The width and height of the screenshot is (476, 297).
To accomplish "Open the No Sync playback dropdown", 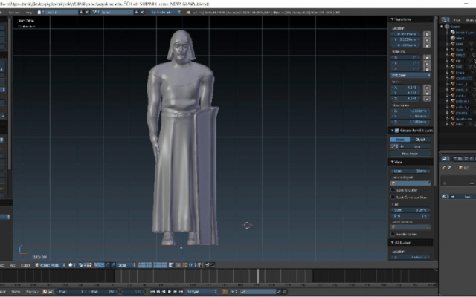I will coord(202,292).
